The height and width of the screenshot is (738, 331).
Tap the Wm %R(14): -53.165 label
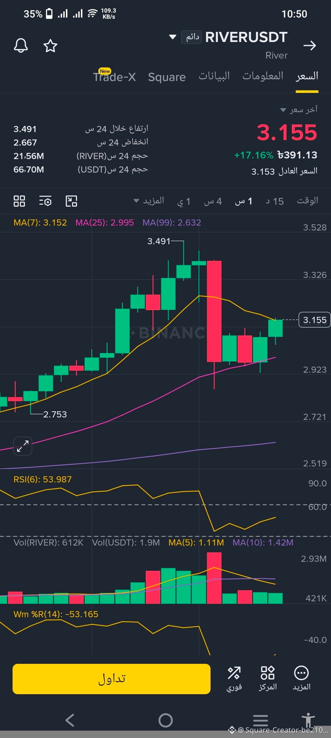click(x=56, y=614)
